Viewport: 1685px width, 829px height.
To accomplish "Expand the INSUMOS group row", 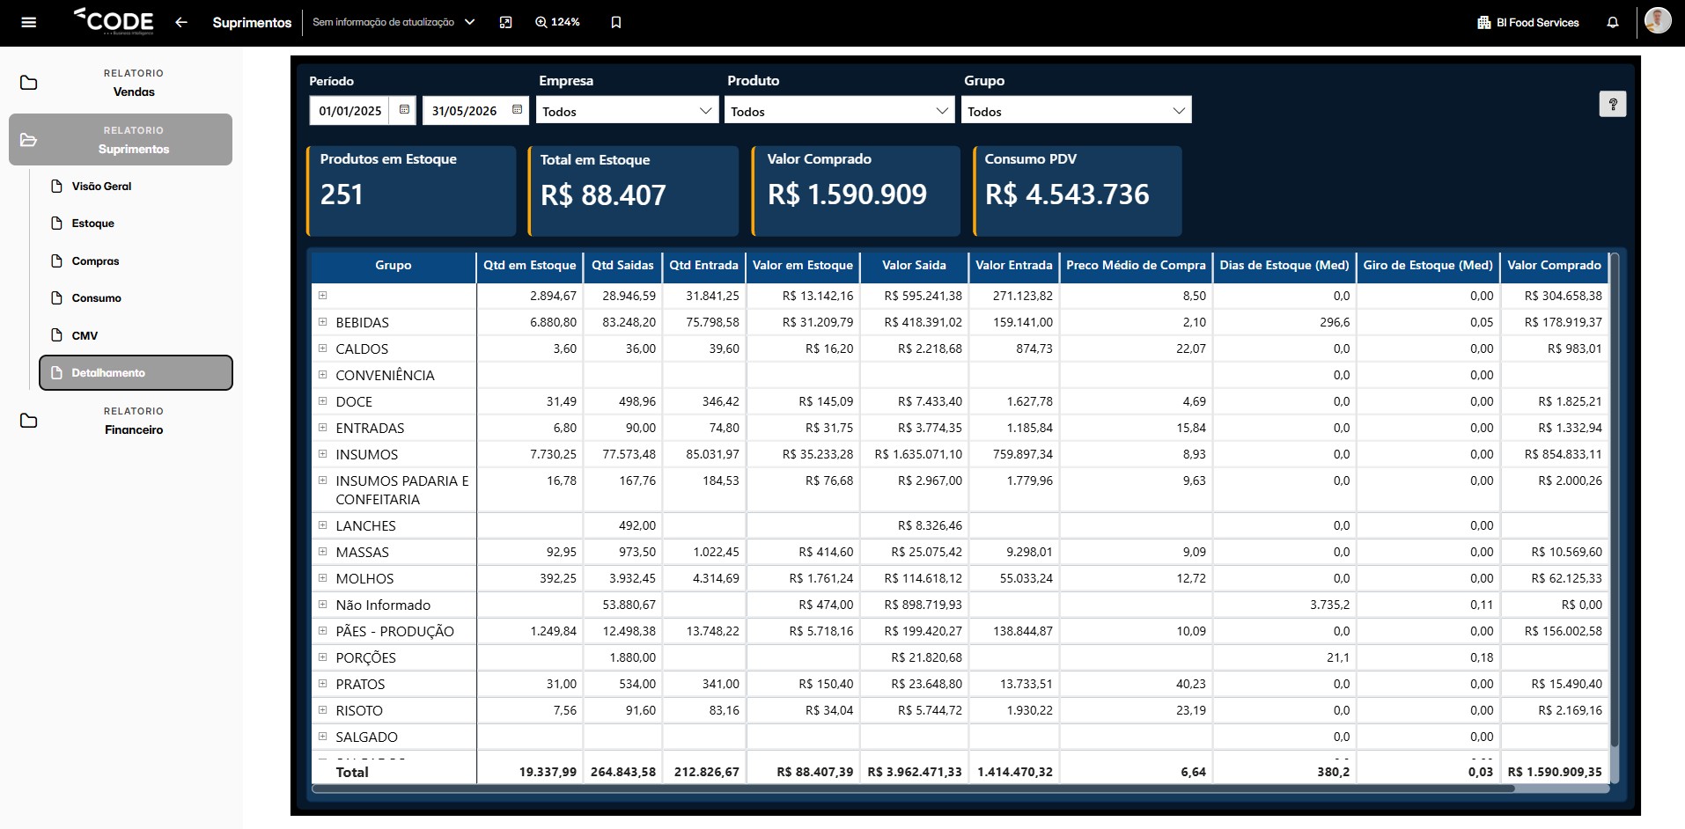I will tap(322, 453).
